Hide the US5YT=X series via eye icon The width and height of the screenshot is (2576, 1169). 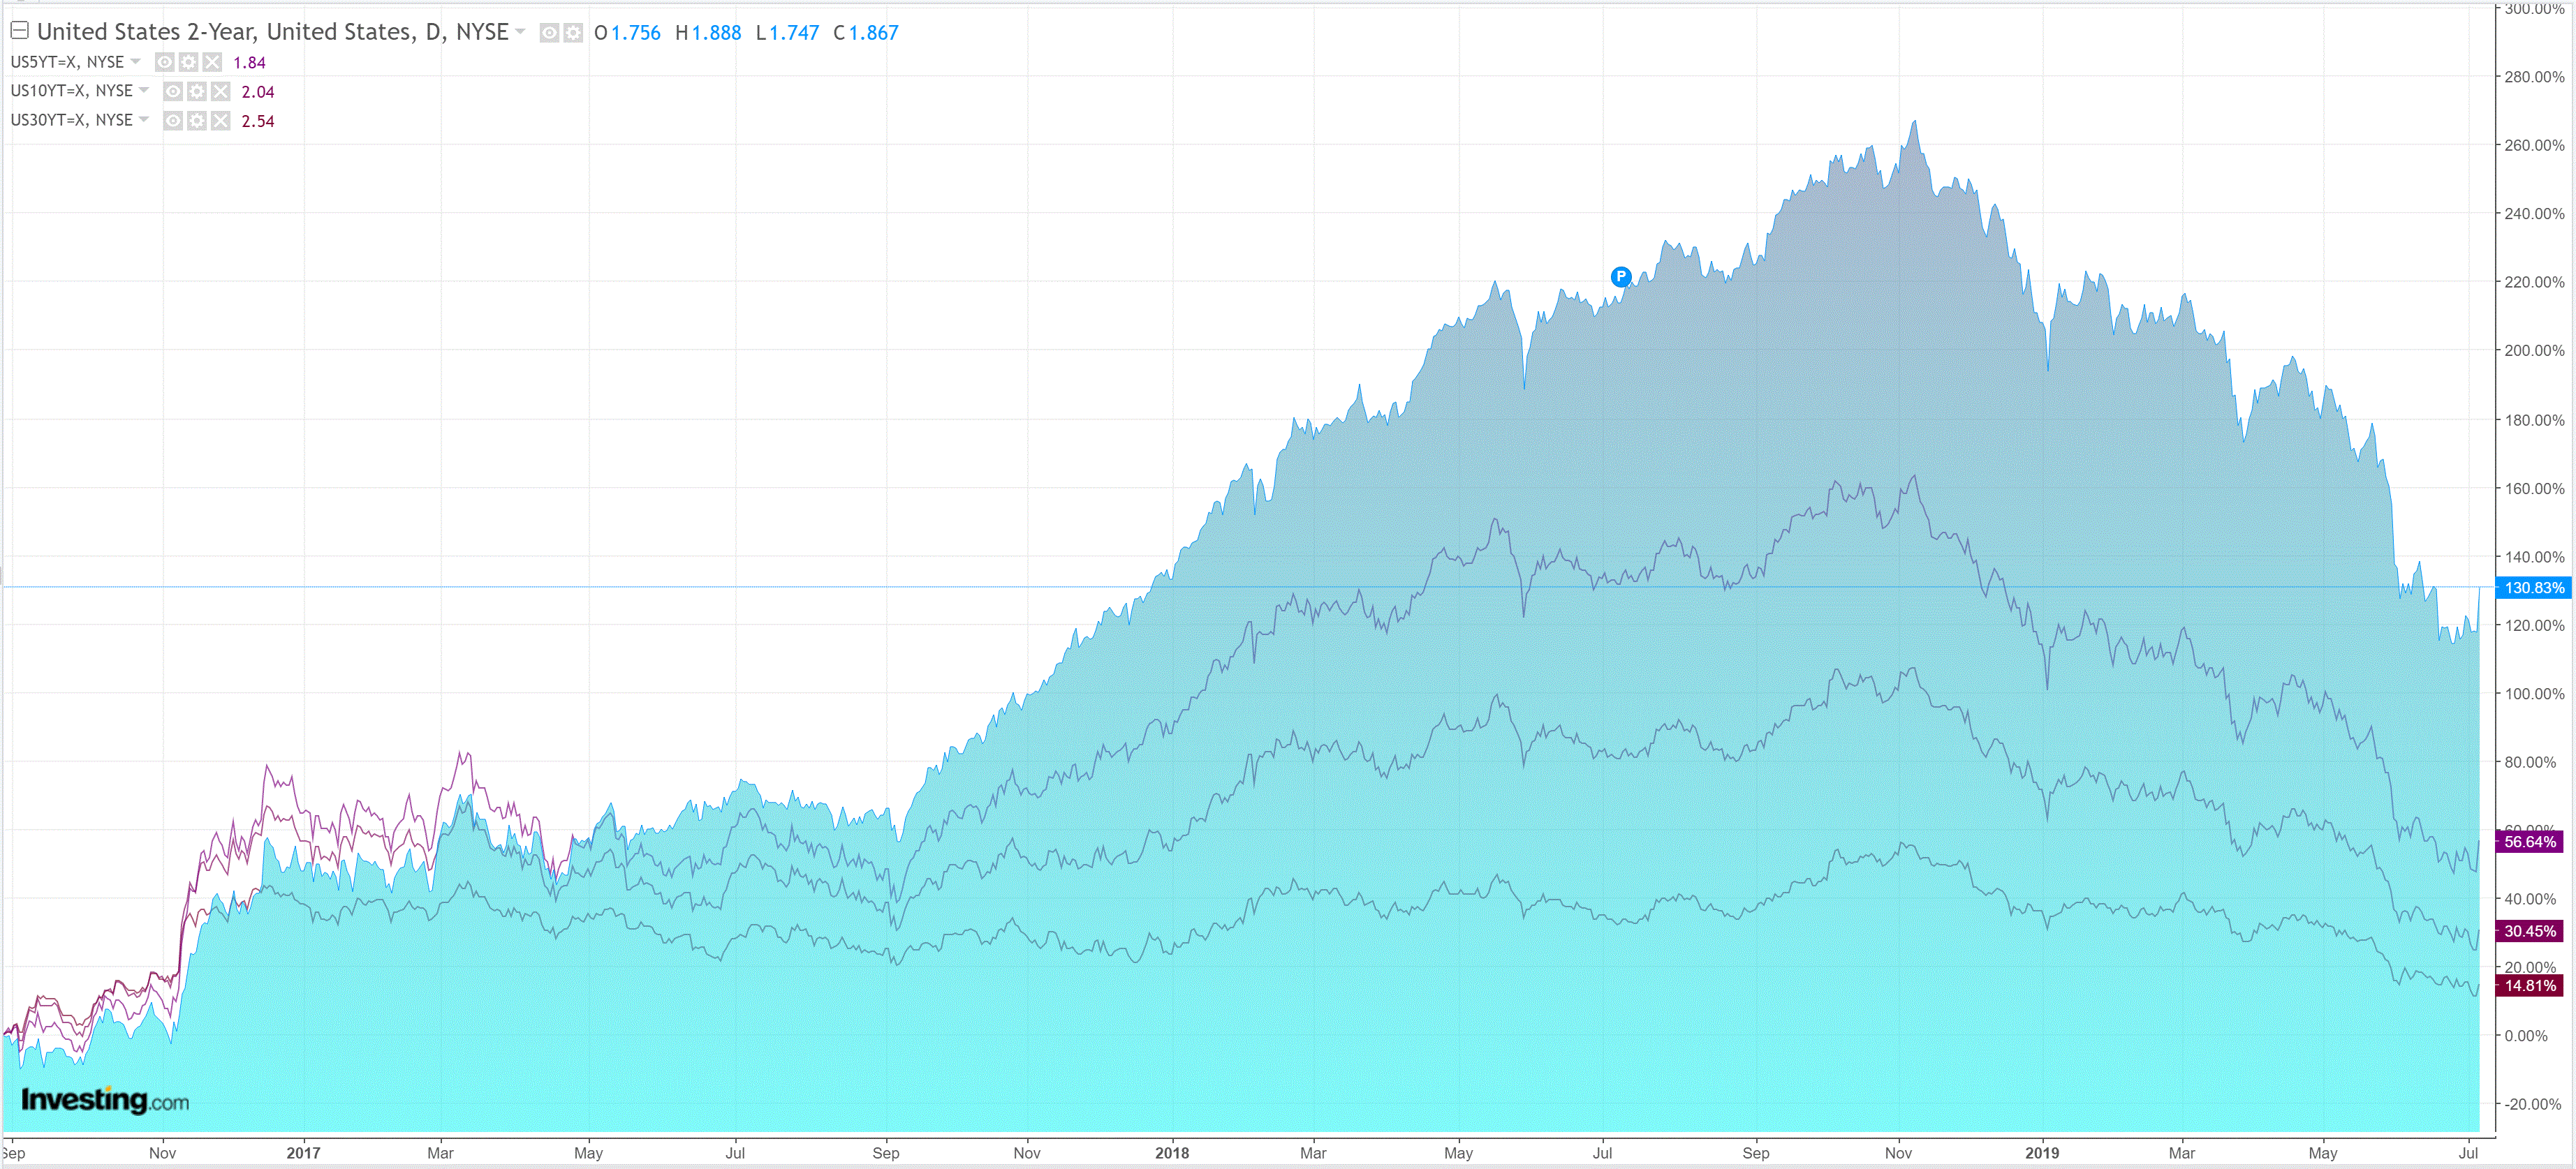point(165,62)
